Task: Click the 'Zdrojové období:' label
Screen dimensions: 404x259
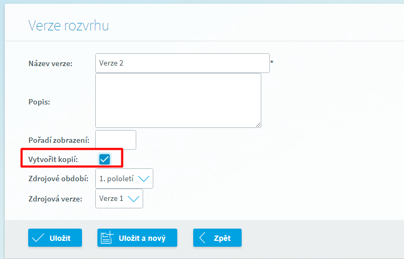Action: [x=58, y=179]
